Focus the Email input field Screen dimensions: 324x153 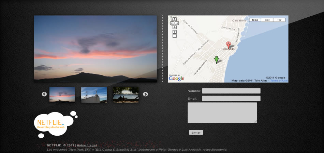[231, 98]
